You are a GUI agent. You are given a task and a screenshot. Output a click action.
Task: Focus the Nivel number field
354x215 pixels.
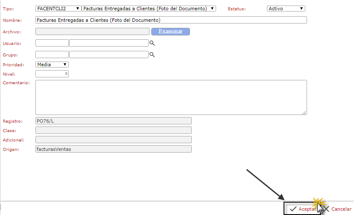click(x=52, y=74)
